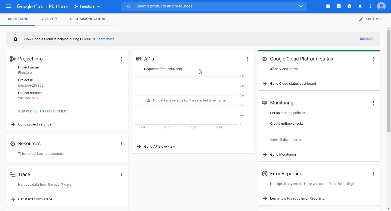Activate Cloud Shell terminal icon
This screenshot has height=211, width=391.
[x=339, y=6]
